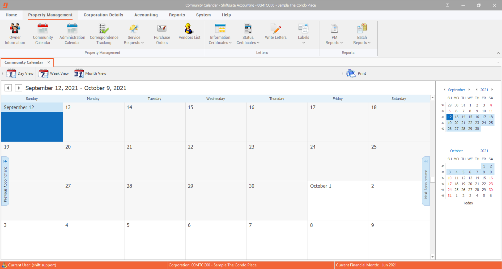The width and height of the screenshot is (502, 269).
Task: Go to next calendar period arrow
Action: pyautogui.click(x=19, y=88)
